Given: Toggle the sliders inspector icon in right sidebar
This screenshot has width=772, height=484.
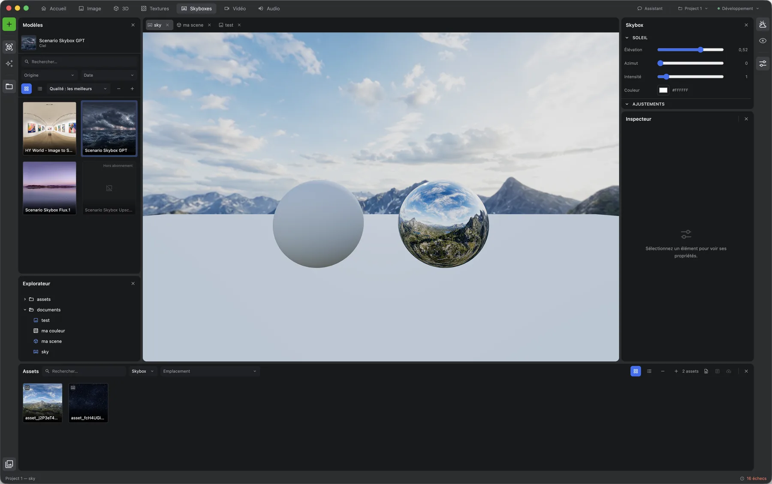Looking at the screenshot, I should click(x=763, y=63).
